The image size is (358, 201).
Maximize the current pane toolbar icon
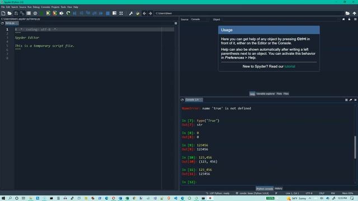click(114, 13)
